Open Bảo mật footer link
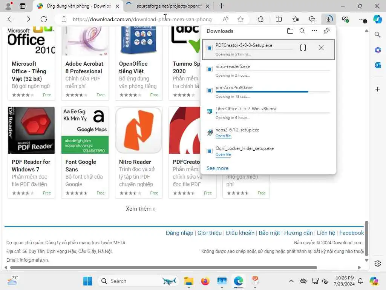This screenshot has width=386, height=290. coord(269,233)
